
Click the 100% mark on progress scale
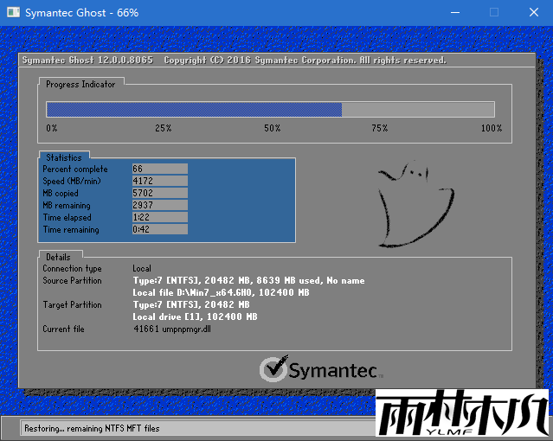point(491,128)
